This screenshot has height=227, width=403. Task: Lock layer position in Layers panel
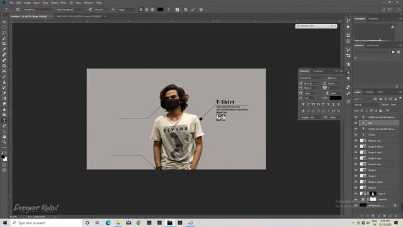coord(371,111)
